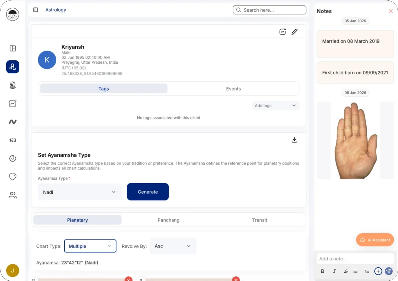Open the wave-shaped N sidebar icon
The image size is (398, 281).
coord(13,122)
